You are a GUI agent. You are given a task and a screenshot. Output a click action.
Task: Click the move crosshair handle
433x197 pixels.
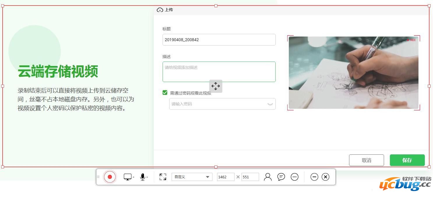pos(216,86)
